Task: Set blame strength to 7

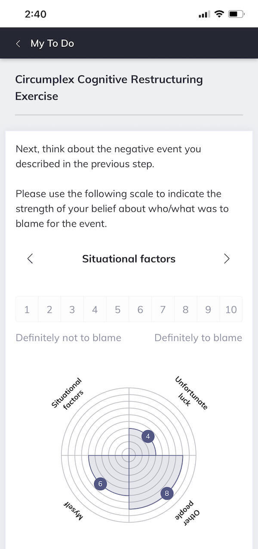Action: click(163, 309)
